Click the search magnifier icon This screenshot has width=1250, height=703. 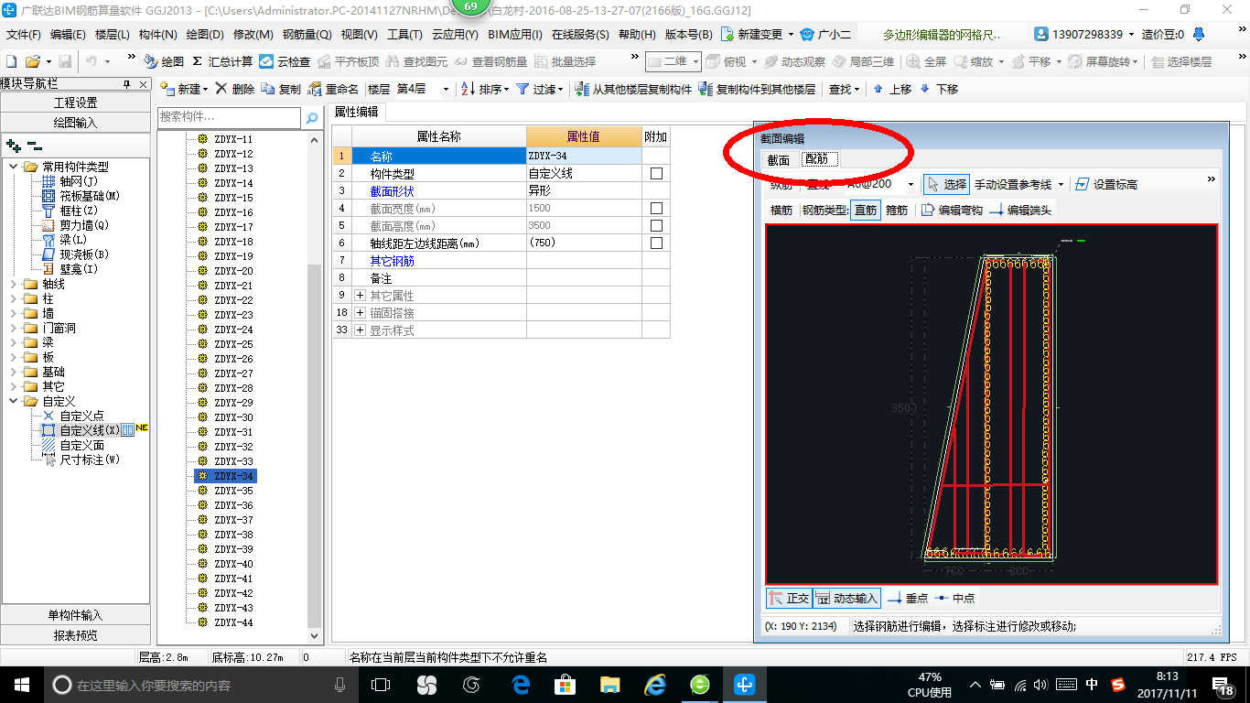[312, 117]
